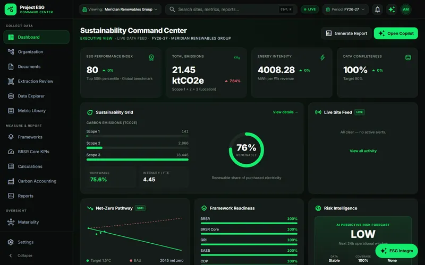Click the LOW risk forecast text
The height and width of the screenshot is (265, 425).
coord(363,234)
